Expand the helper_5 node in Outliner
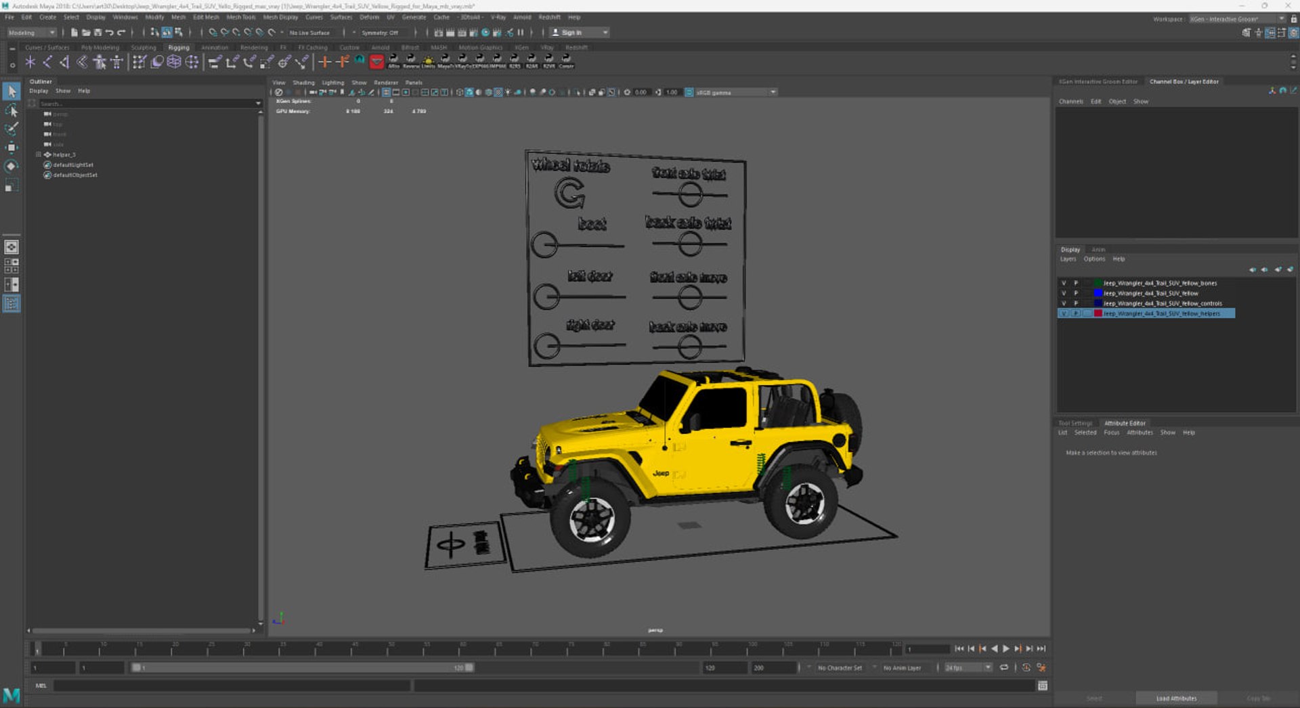This screenshot has height=708, width=1300. [x=39, y=154]
